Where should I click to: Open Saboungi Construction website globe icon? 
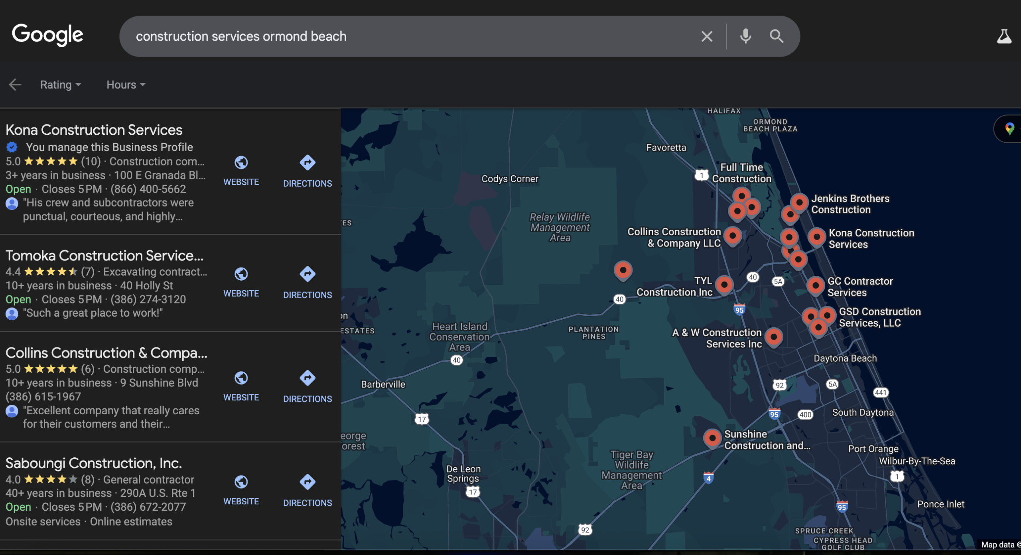[x=241, y=482]
